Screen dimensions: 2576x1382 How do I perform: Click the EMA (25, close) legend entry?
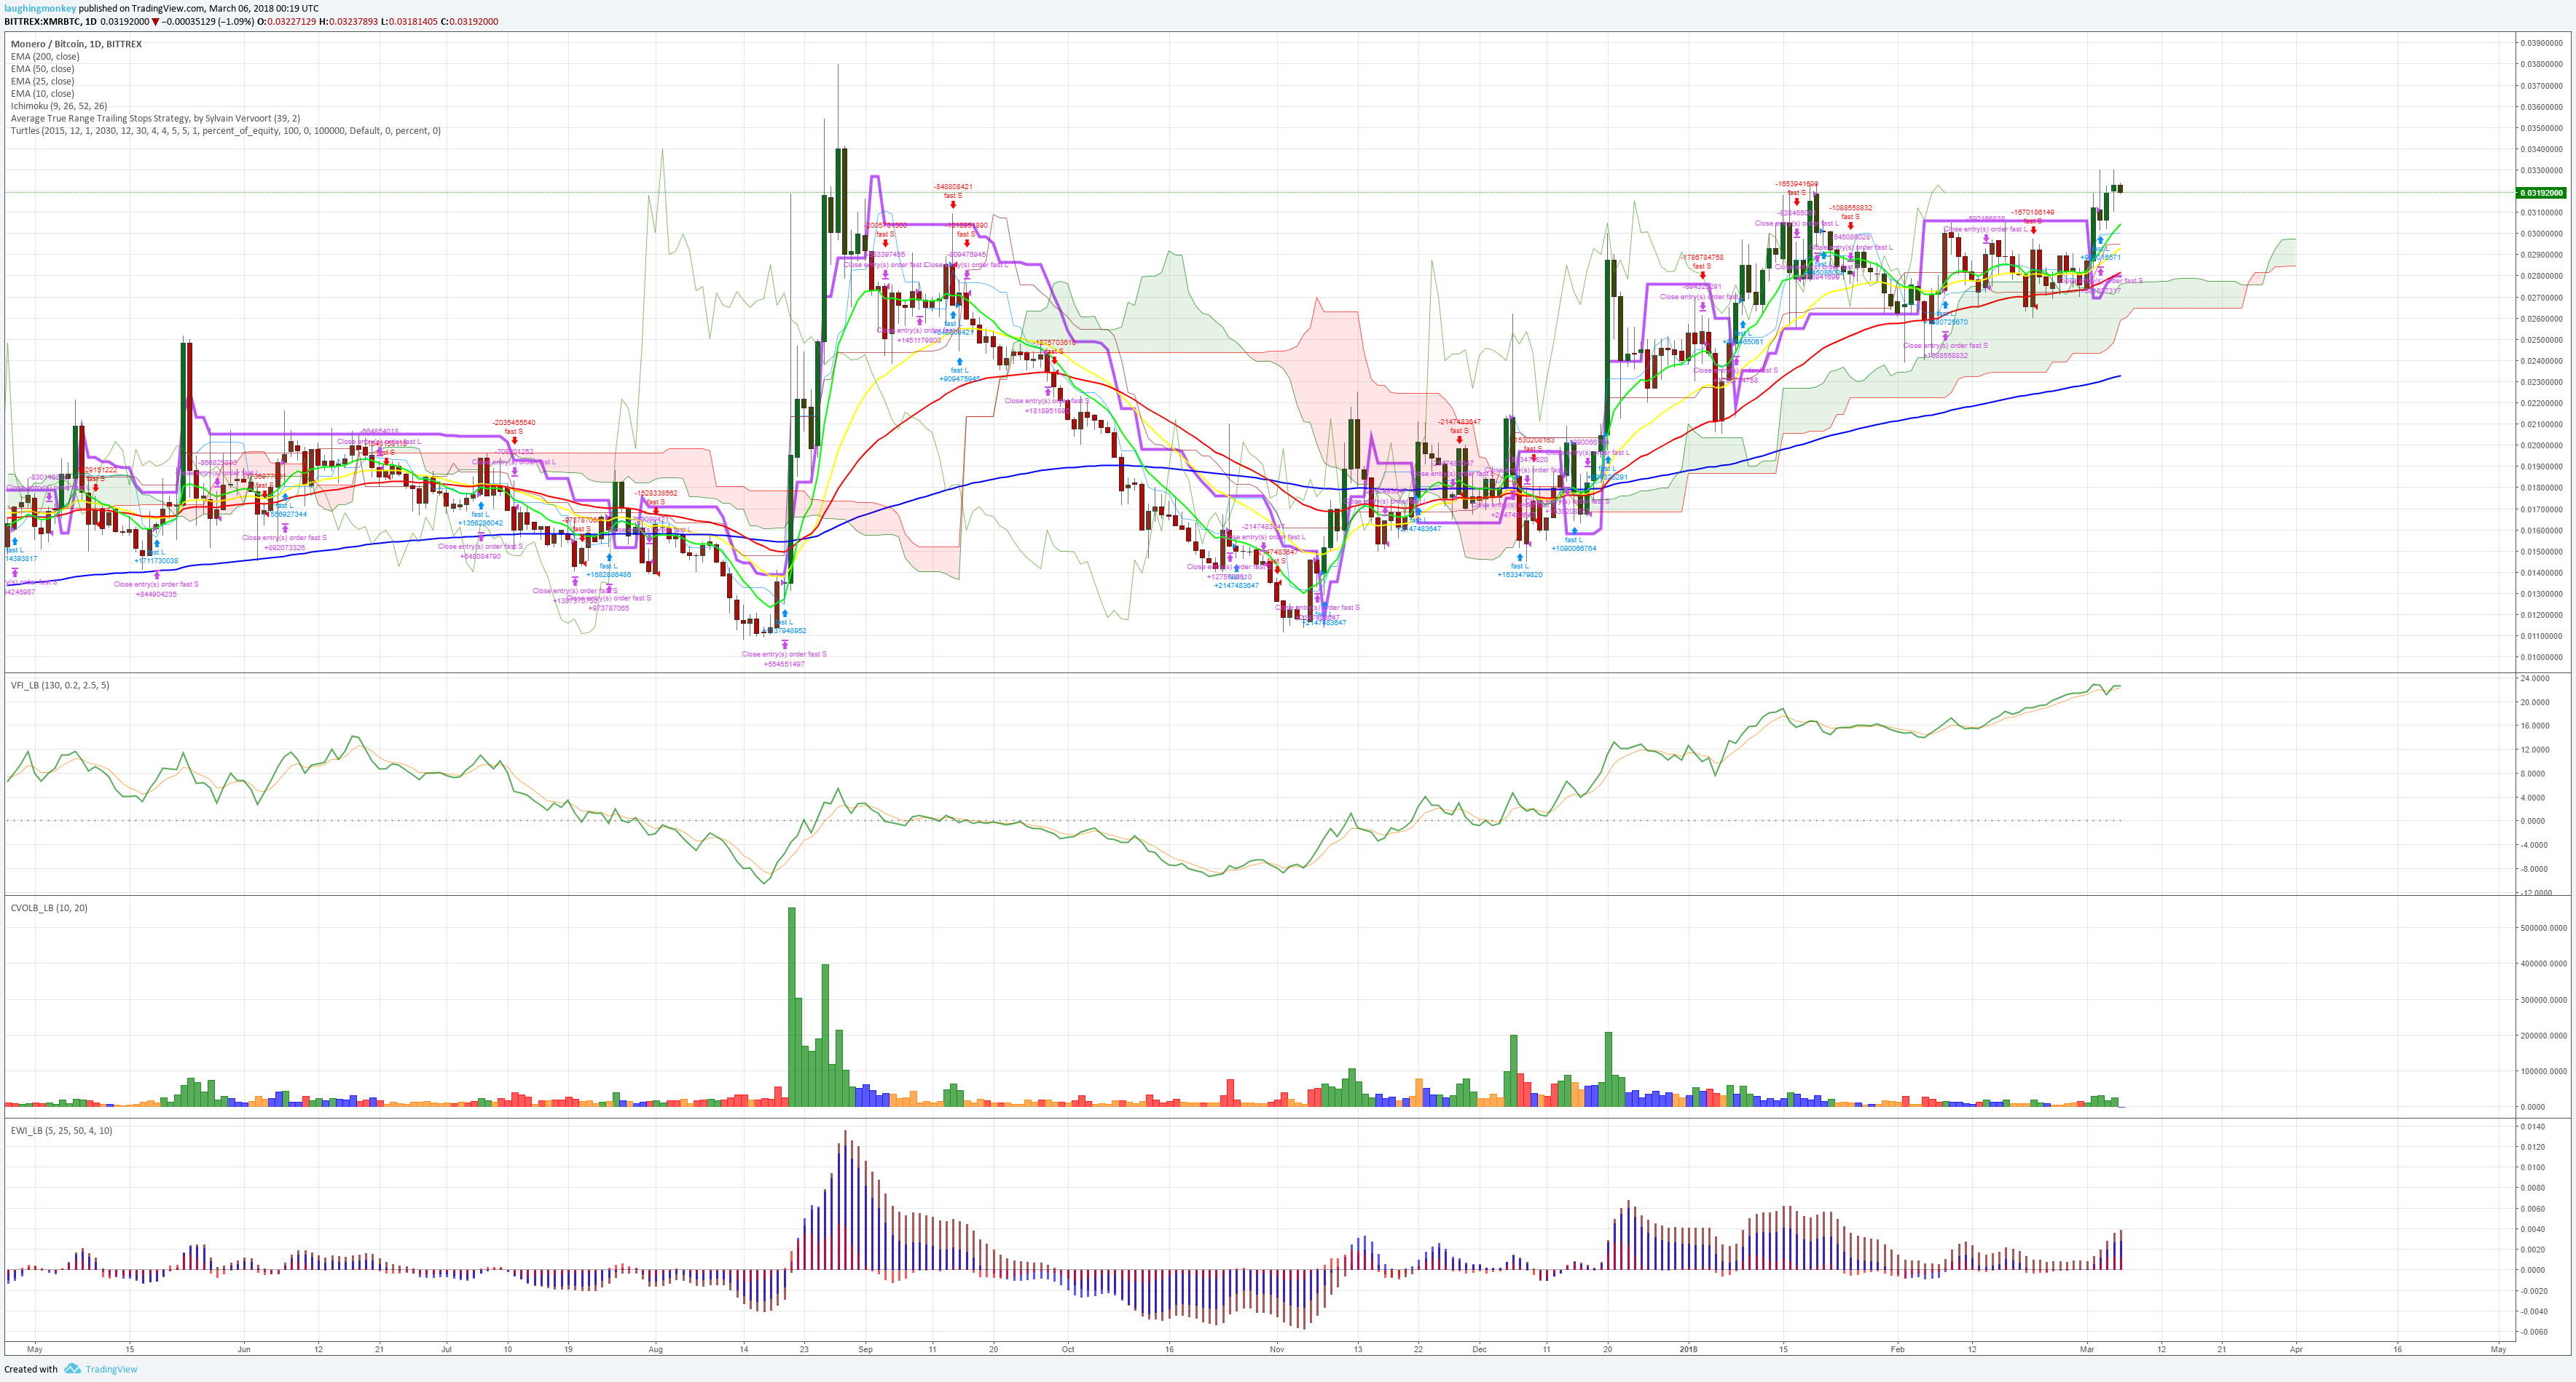tap(42, 81)
